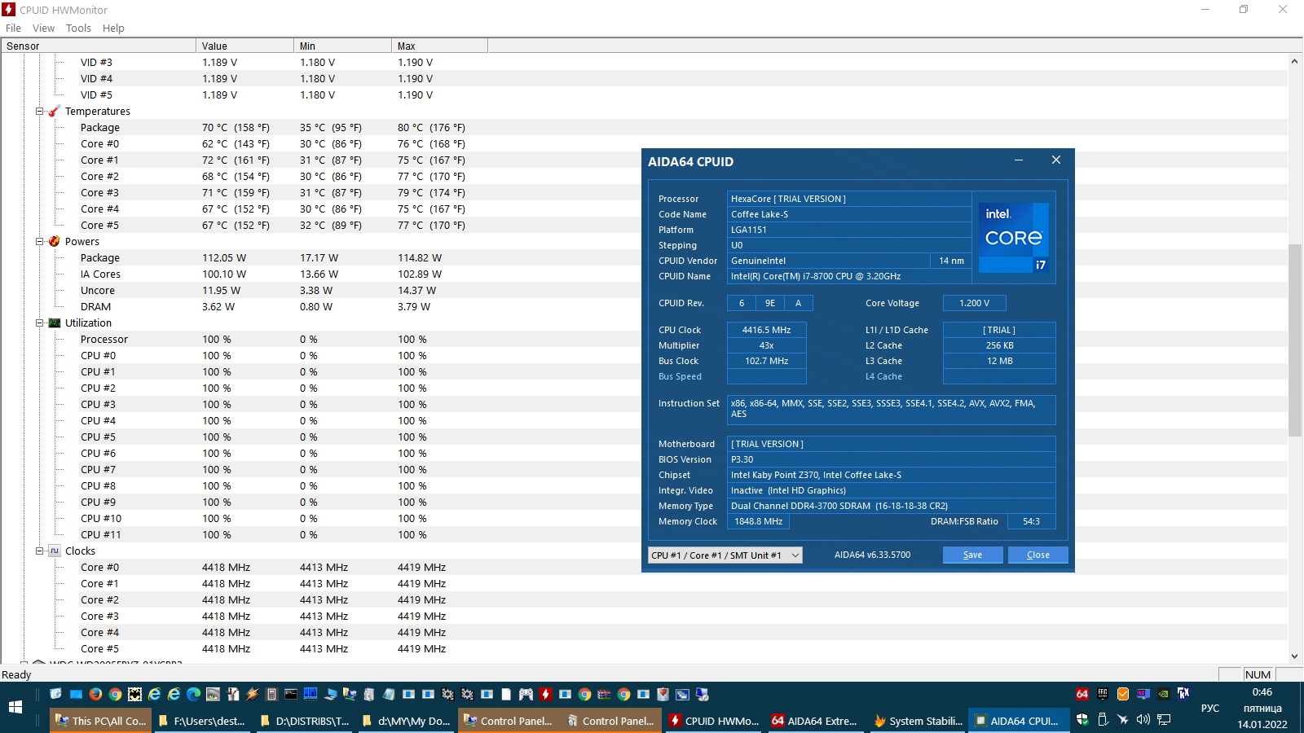Collapse the Utilization tree node
Image resolution: width=1304 pixels, height=733 pixels.
click(x=39, y=323)
